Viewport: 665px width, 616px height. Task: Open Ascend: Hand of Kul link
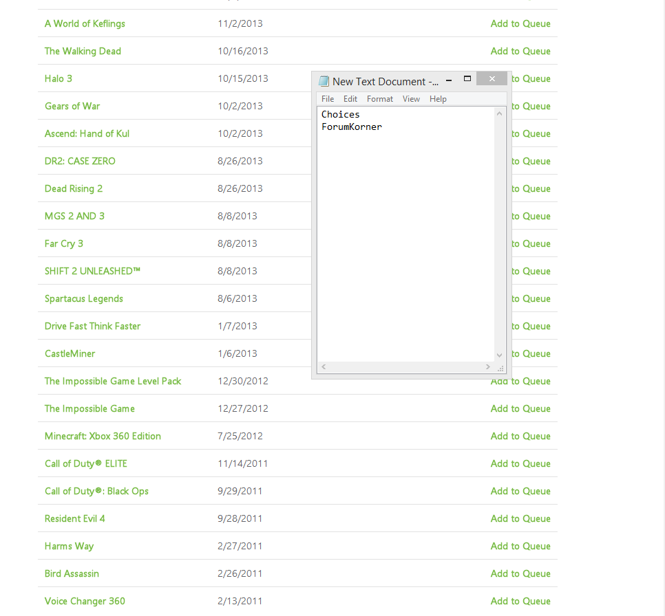[x=87, y=134]
